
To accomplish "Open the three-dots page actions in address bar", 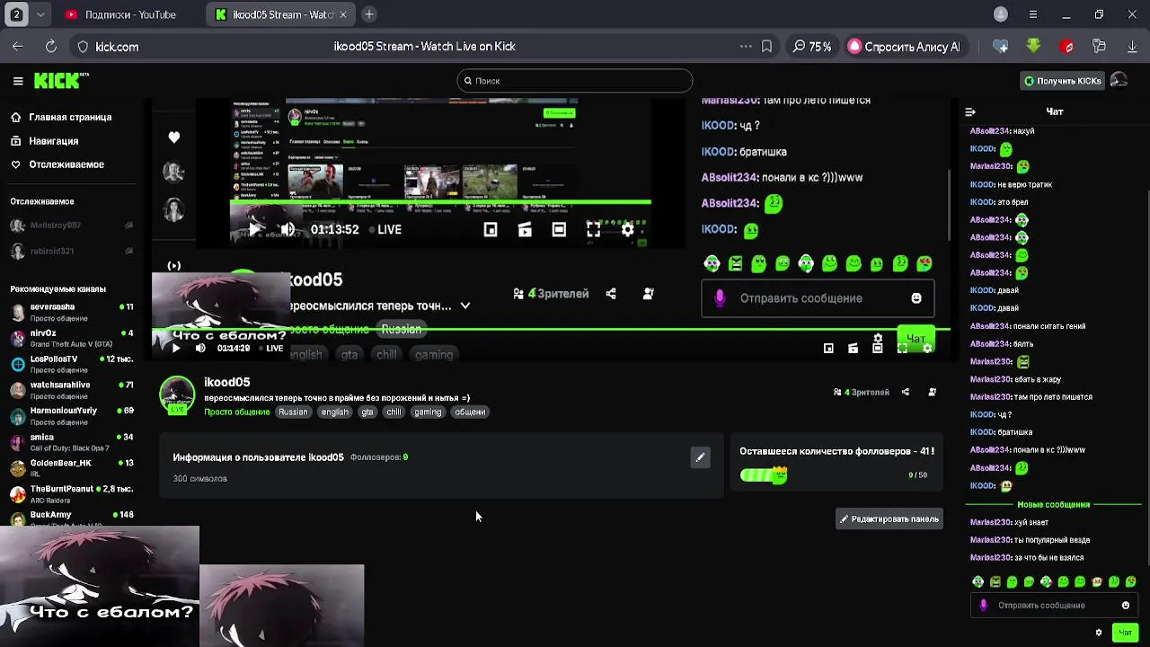I will (x=745, y=47).
